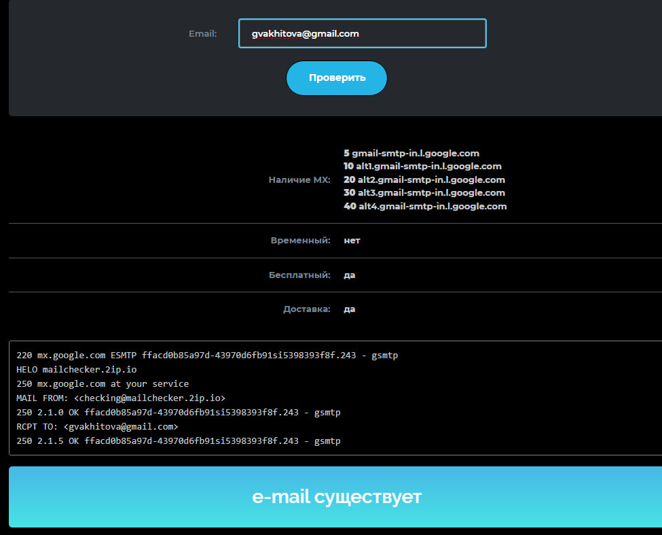Click the нет value beside Временный
Image resolution: width=662 pixels, height=535 pixels.
pos(352,241)
